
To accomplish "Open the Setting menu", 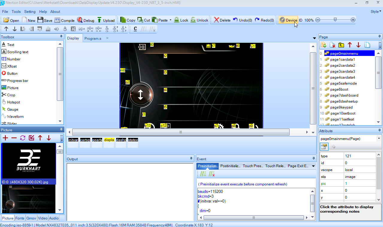I will click(30, 12).
